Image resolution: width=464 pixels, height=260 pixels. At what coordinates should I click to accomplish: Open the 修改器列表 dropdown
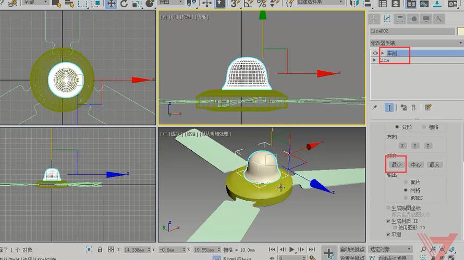[414, 43]
